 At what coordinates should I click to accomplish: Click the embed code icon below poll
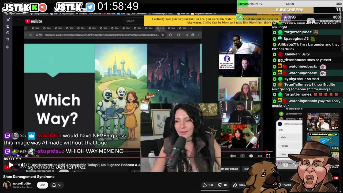tap(285, 165)
